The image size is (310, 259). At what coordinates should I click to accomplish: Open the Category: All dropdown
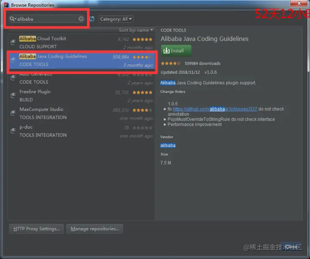point(116,19)
